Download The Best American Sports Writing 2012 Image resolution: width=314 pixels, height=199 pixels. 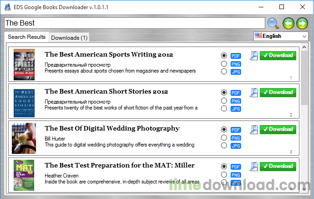[x=278, y=56]
